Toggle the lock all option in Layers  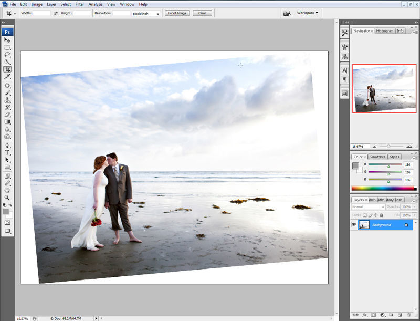pos(382,215)
